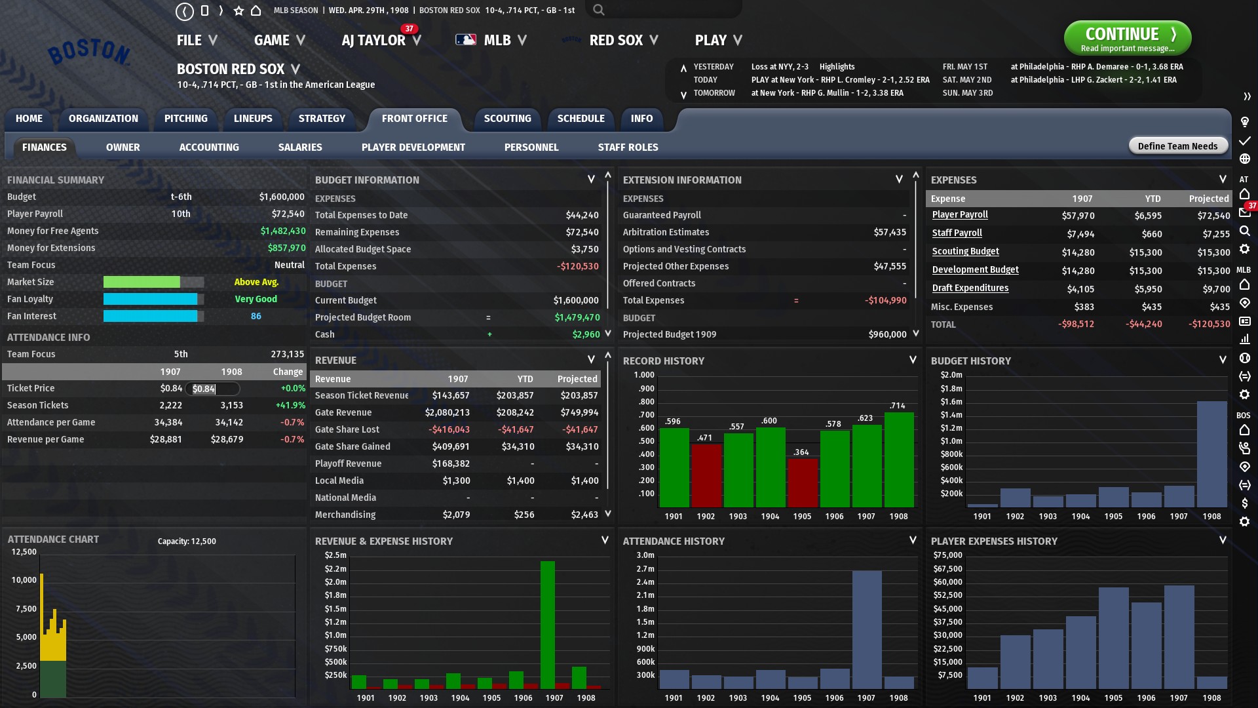Click the home icon in the top bar
The width and height of the screenshot is (1258, 708).
[256, 11]
